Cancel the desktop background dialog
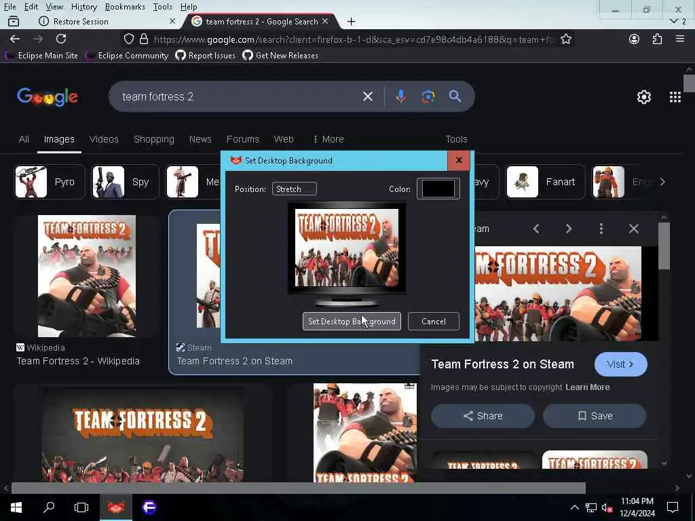 pyautogui.click(x=433, y=321)
